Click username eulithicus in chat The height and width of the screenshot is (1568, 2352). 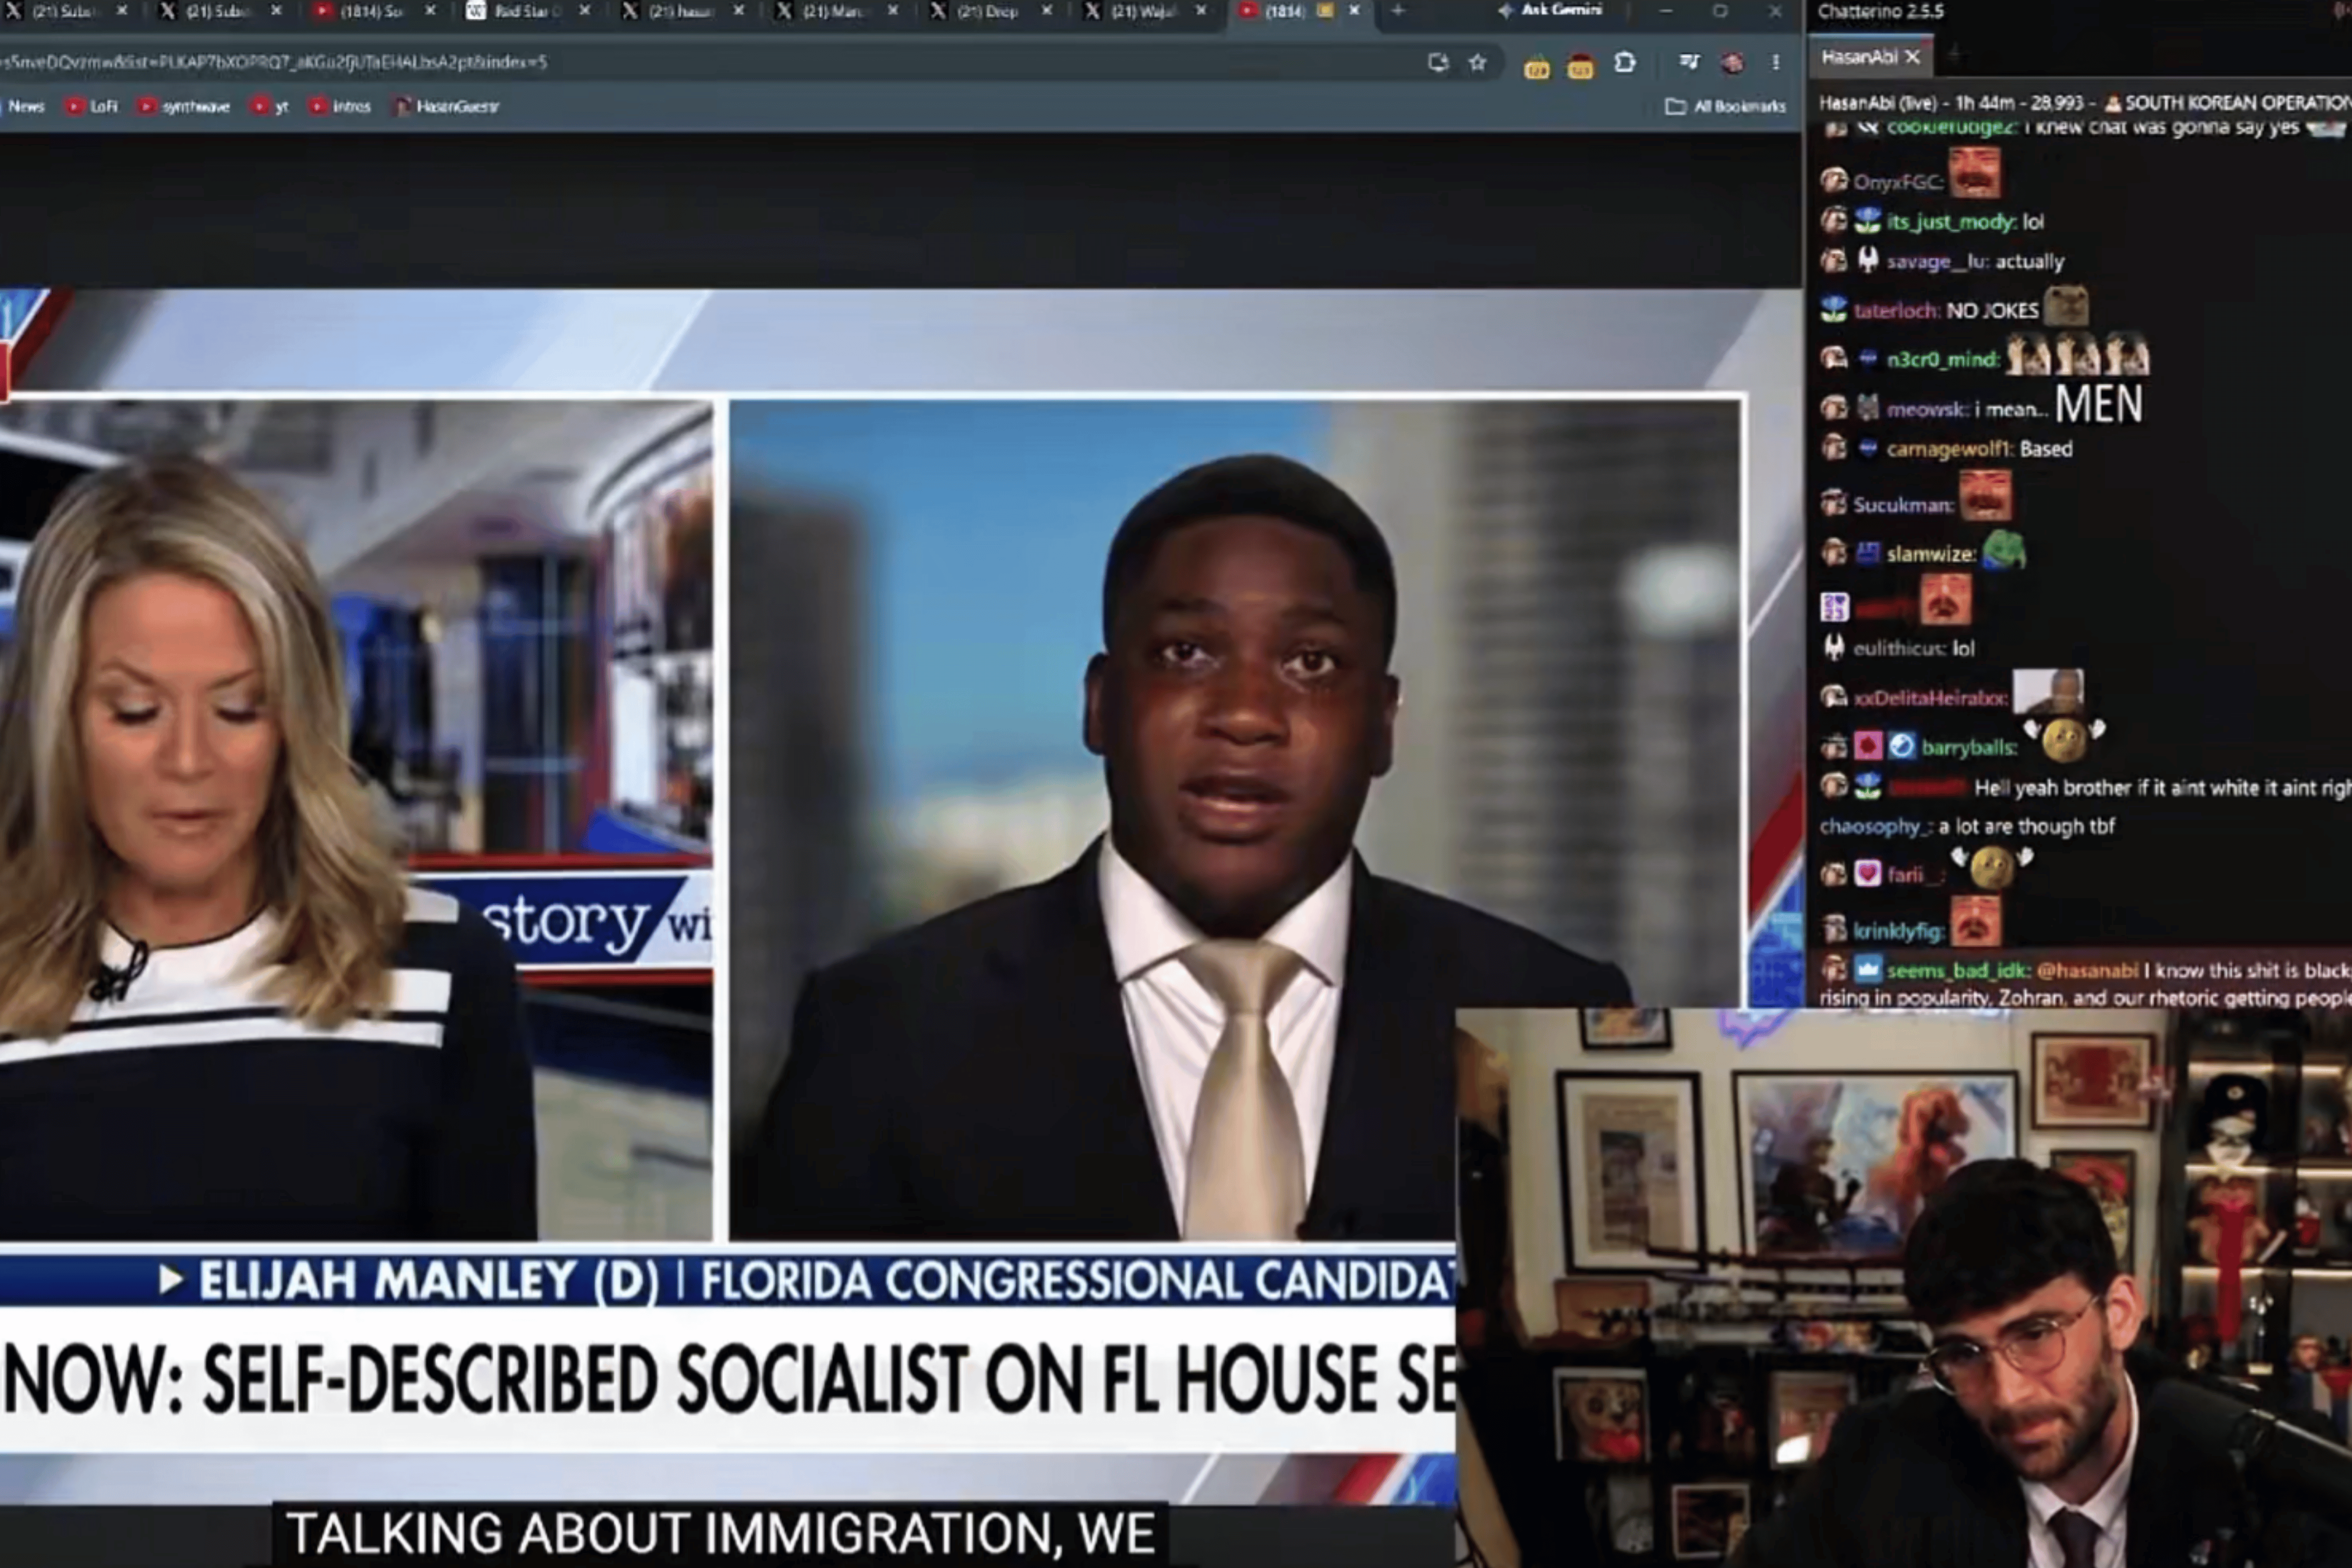click(x=1899, y=649)
